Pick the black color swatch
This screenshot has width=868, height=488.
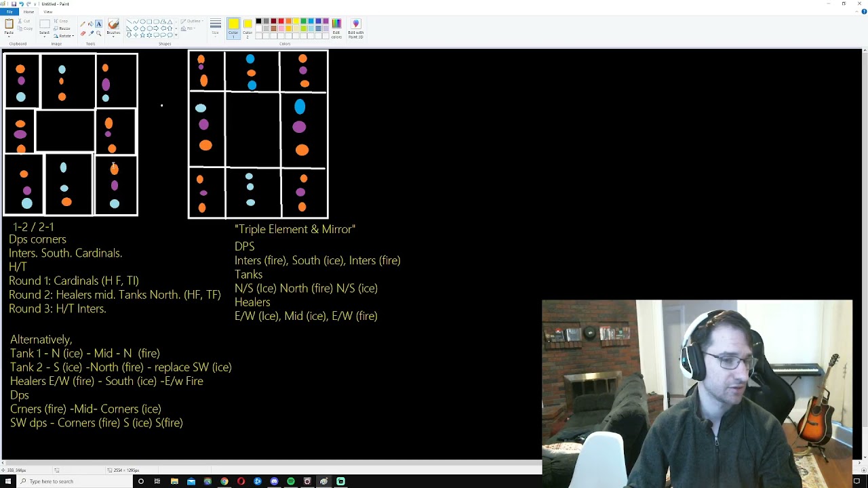pyautogui.click(x=258, y=21)
